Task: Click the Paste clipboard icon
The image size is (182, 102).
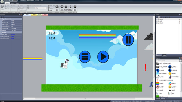Action: coord(3,8)
